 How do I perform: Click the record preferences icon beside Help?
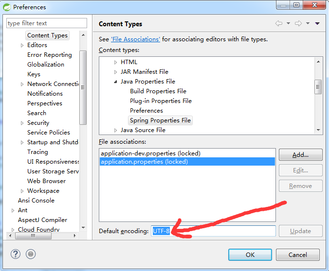pyautogui.click(x=31, y=254)
